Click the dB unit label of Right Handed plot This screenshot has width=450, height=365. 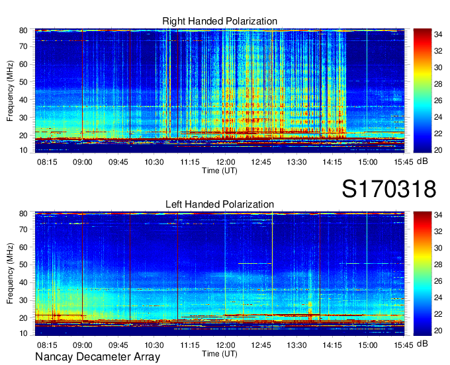[422, 161]
